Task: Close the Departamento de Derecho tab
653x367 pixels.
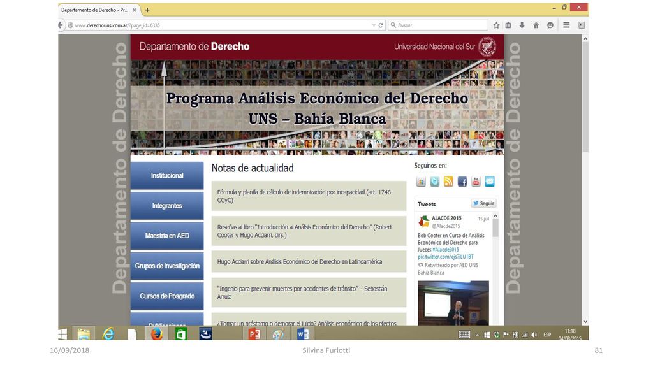Action: point(135,10)
